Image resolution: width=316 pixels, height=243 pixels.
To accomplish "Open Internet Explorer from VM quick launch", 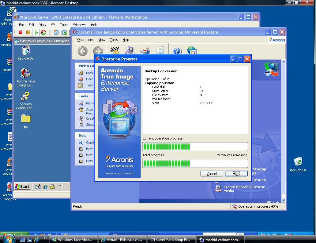I will (x=45, y=187).
